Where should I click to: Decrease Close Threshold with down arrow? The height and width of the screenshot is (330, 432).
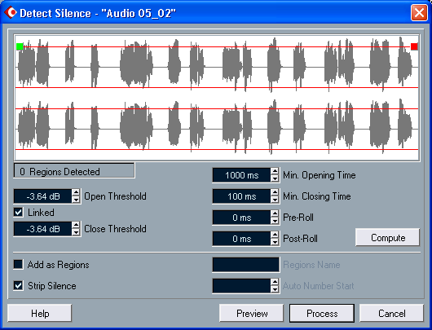(77, 232)
